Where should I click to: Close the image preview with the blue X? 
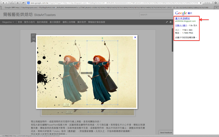(x=135, y=37)
